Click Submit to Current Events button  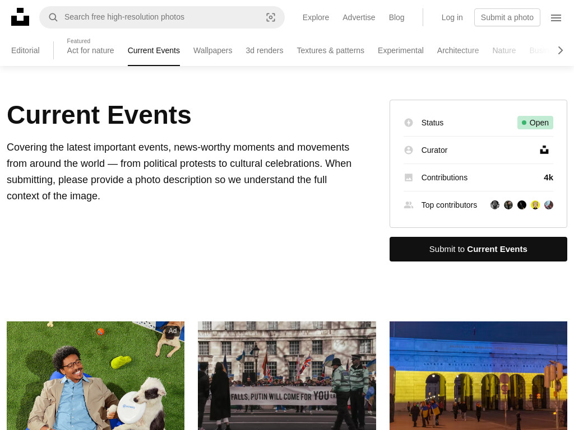point(478,249)
